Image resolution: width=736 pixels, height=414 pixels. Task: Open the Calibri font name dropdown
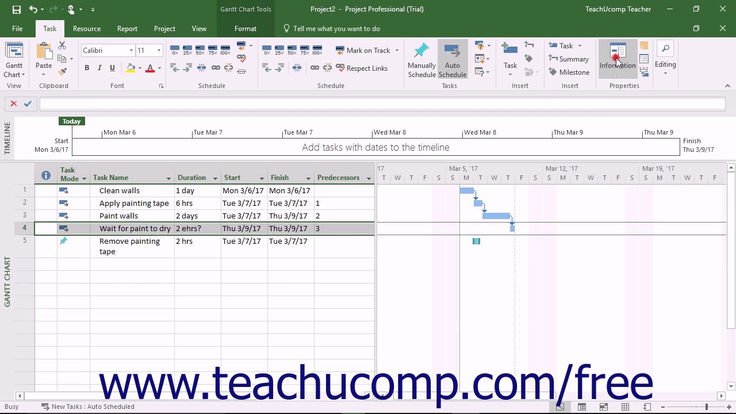pos(131,51)
